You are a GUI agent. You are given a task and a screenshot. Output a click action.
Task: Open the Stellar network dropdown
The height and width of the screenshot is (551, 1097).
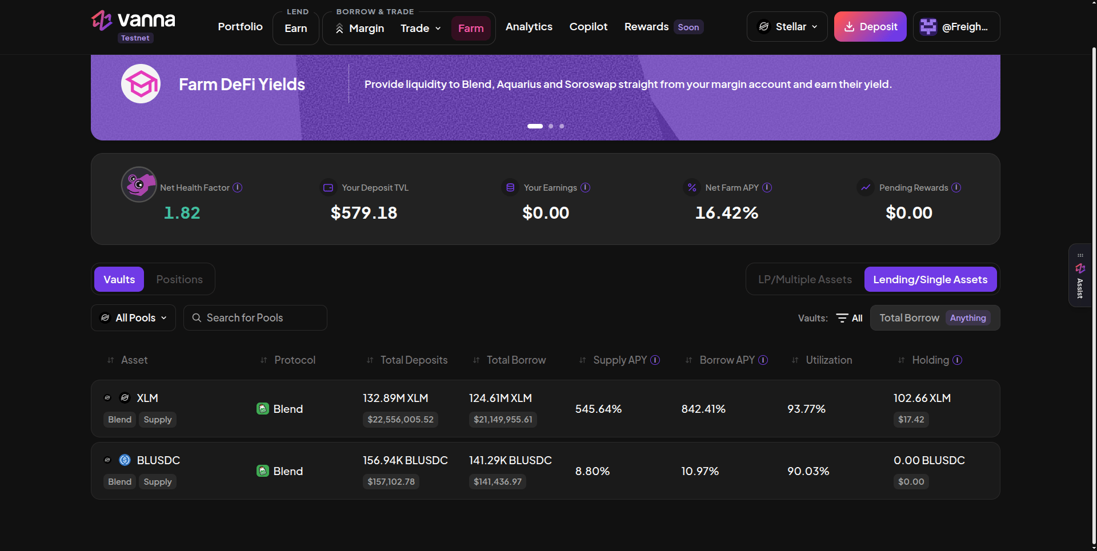pos(787,27)
